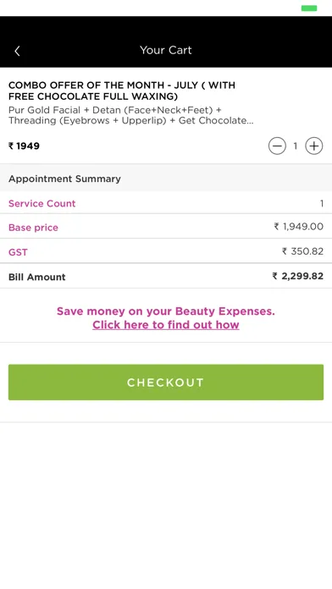Tap the ₹ 1,949.00 base price value
Screen dimensions: 332x589
[x=298, y=226]
